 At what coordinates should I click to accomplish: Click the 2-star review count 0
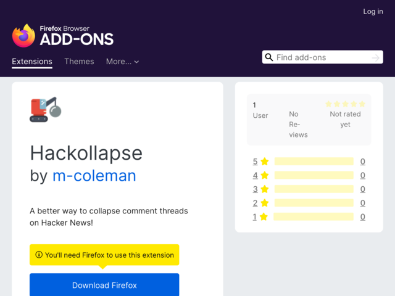363,203
